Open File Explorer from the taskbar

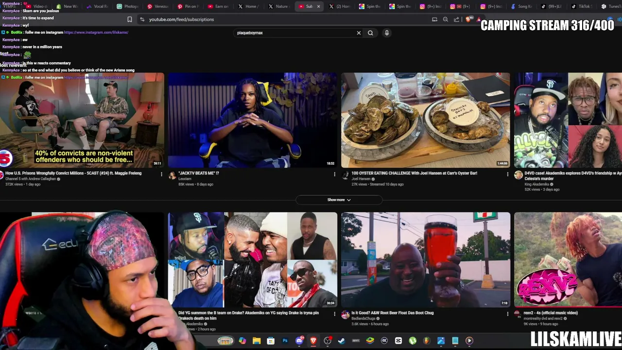tap(257, 341)
